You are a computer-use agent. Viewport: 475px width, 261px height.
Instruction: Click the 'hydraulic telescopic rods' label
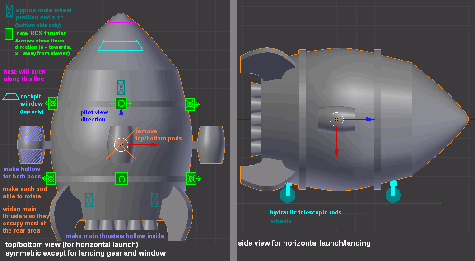tap(306, 213)
